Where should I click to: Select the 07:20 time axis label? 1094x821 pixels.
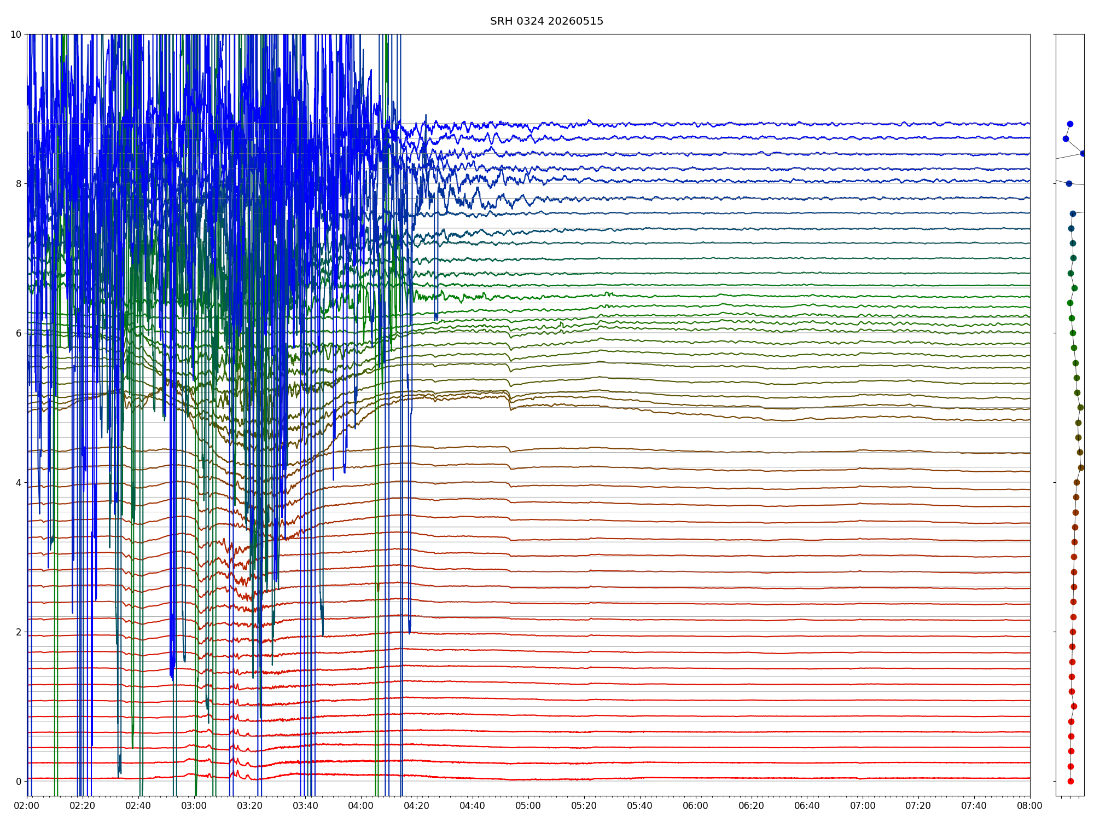(x=918, y=806)
